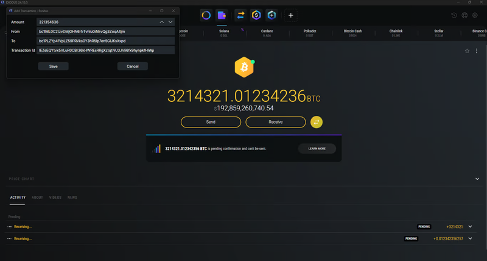
Task: Expand the +3214321 pending transaction
Action: point(470,227)
